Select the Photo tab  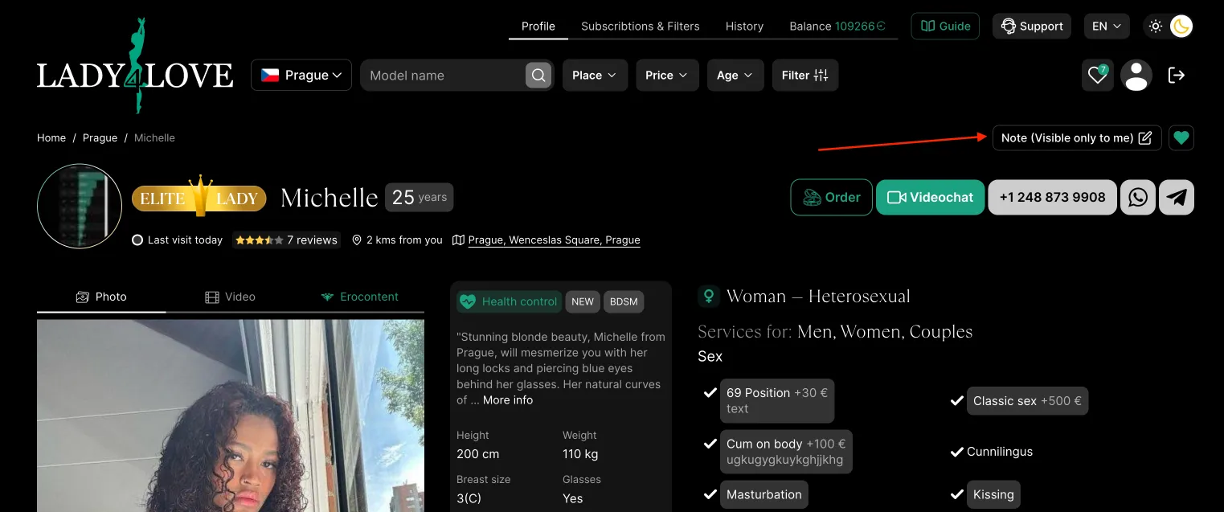coord(101,297)
